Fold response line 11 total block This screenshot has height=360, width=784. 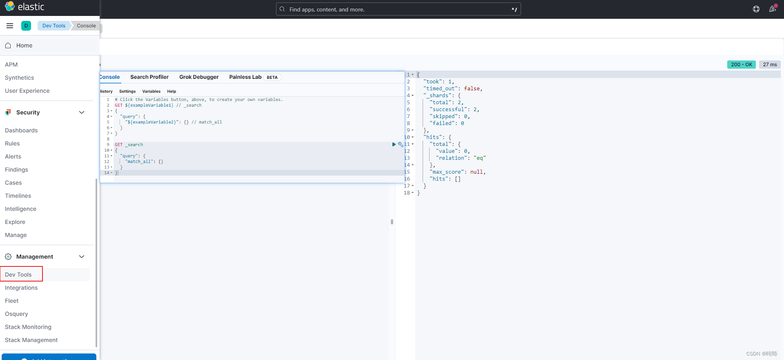pyautogui.click(x=412, y=144)
